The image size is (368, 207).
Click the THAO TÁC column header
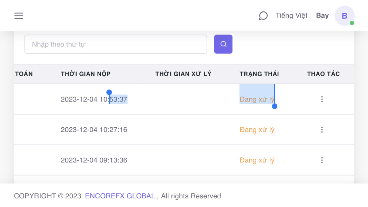tap(323, 74)
